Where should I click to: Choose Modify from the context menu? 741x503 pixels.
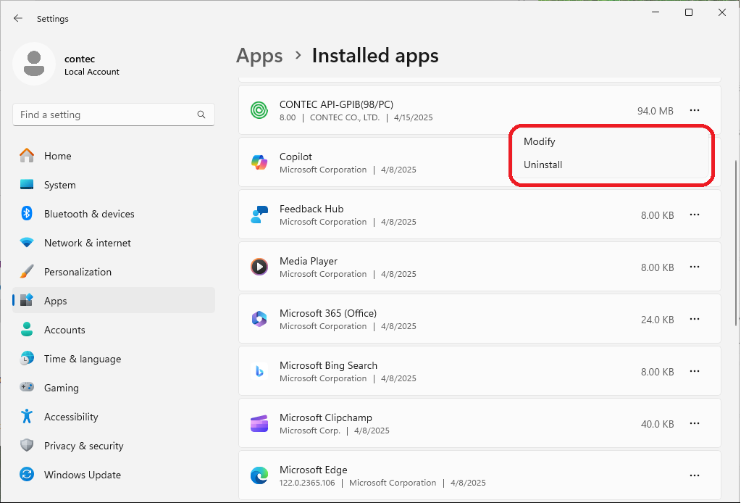[611, 141]
